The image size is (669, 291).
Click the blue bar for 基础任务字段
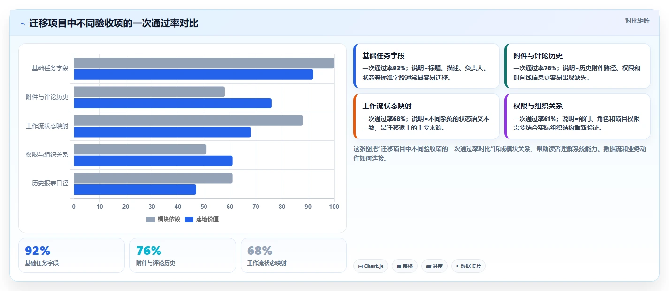193,75
